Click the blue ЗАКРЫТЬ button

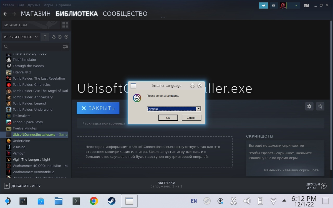click(x=98, y=108)
